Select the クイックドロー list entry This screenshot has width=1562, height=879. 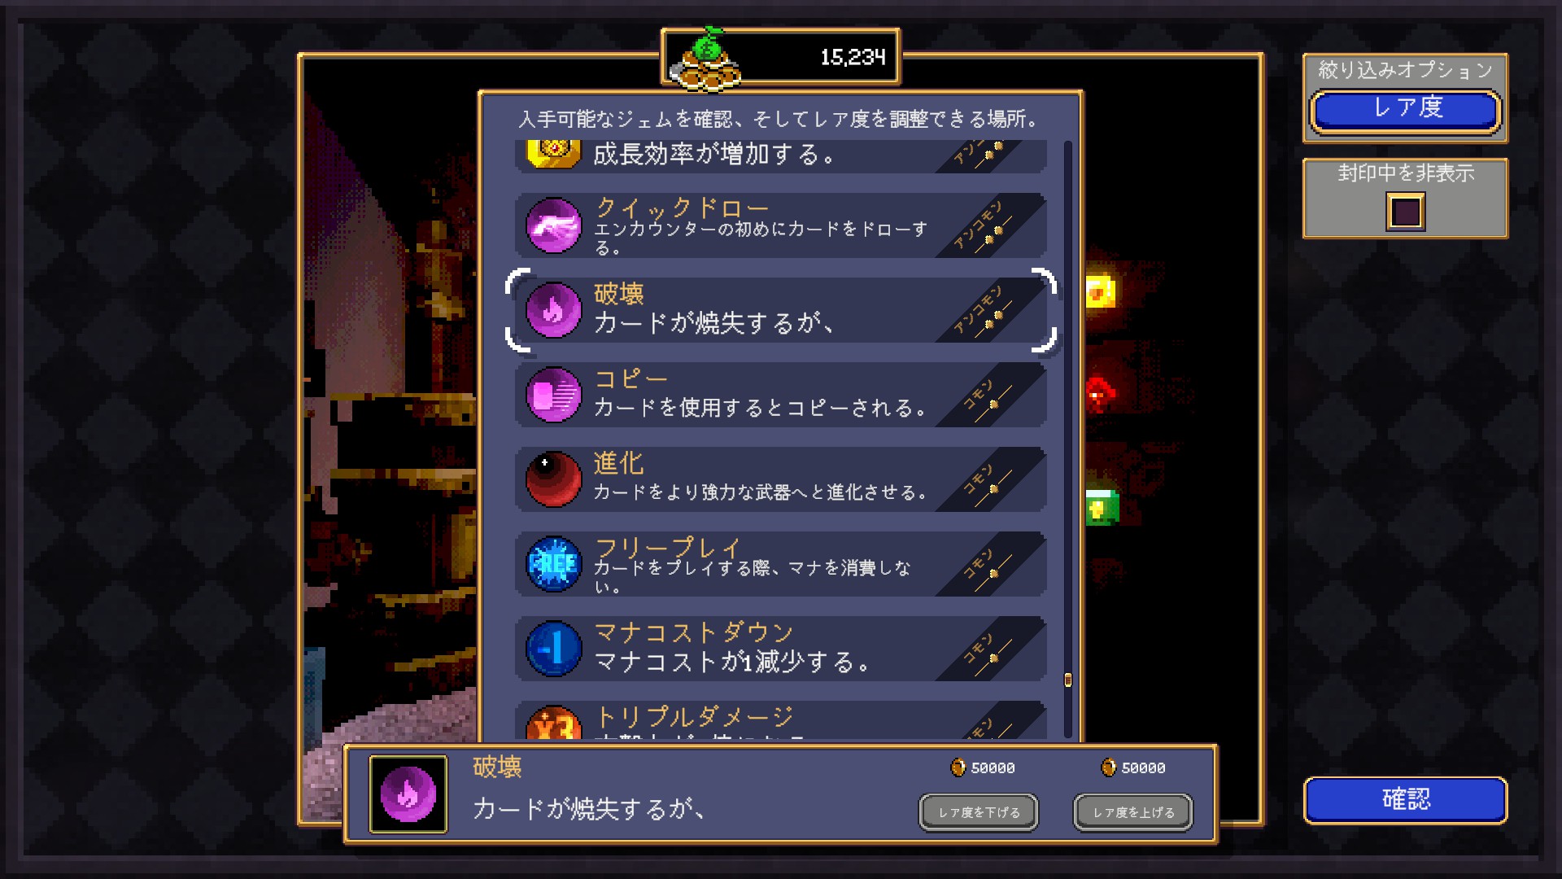tap(781, 225)
